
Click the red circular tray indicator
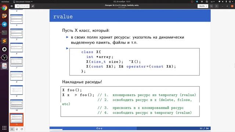[x=192, y=1]
